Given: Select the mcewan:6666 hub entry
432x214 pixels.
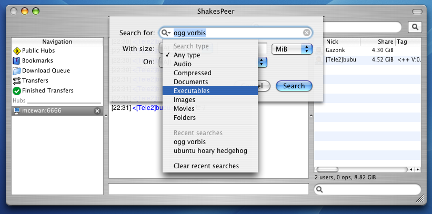Looking at the screenshot, I should [57, 111].
